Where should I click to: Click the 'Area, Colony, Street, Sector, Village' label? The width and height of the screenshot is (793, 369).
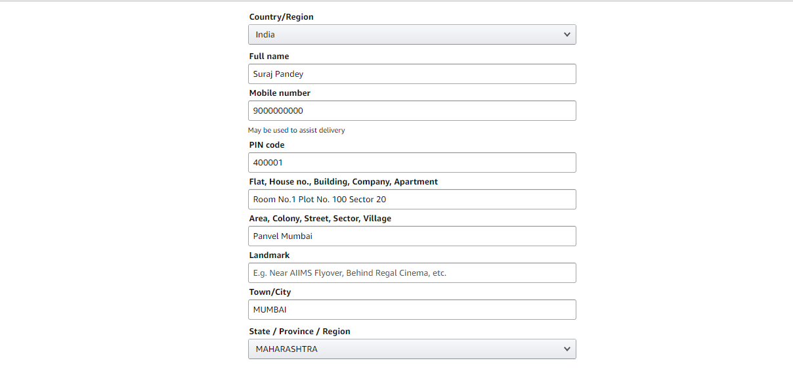pos(320,219)
